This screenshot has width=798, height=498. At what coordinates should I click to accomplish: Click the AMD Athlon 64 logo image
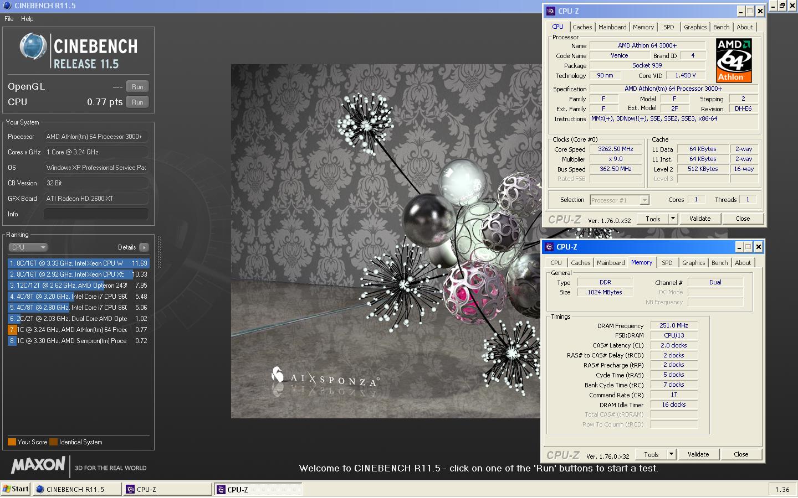[734, 60]
